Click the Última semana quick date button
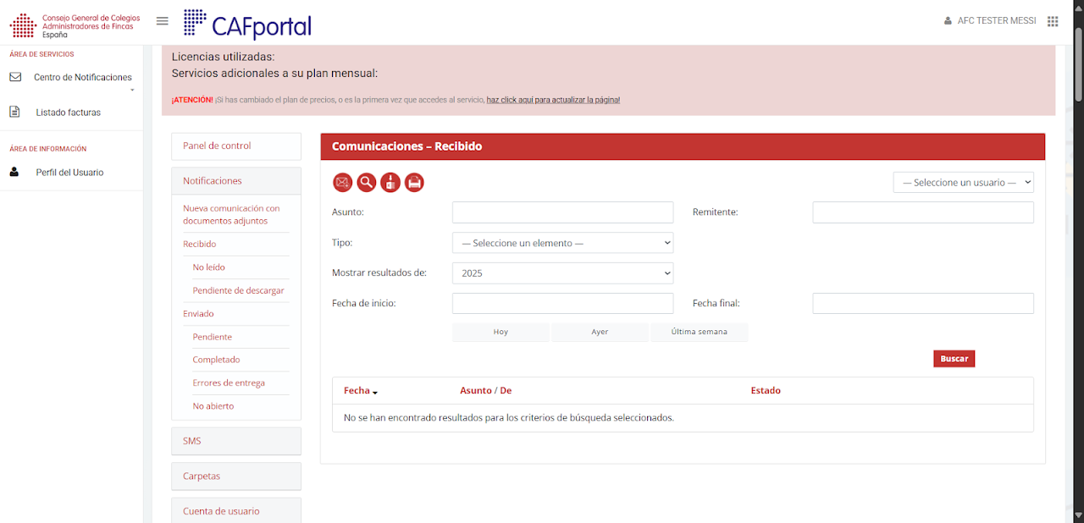The image size is (1084, 523). (700, 332)
